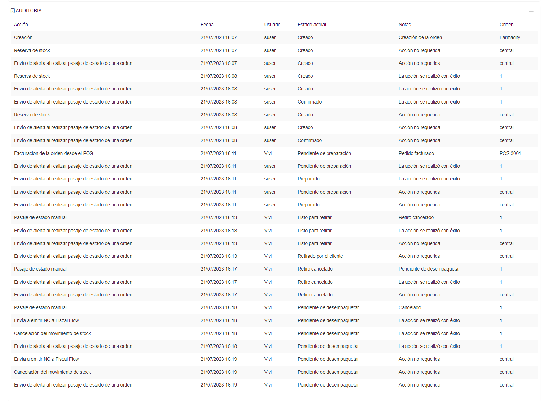Viewport: 550px width, 401px height.
Task: Select the Origen column header
Action: pos(506,25)
